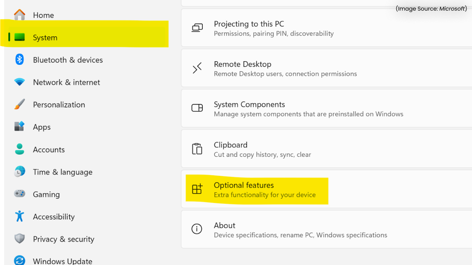This screenshot has width=472, height=265.
Task: Click the Privacy & security shield icon
Action: pyautogui.click(x=19, y=239)
